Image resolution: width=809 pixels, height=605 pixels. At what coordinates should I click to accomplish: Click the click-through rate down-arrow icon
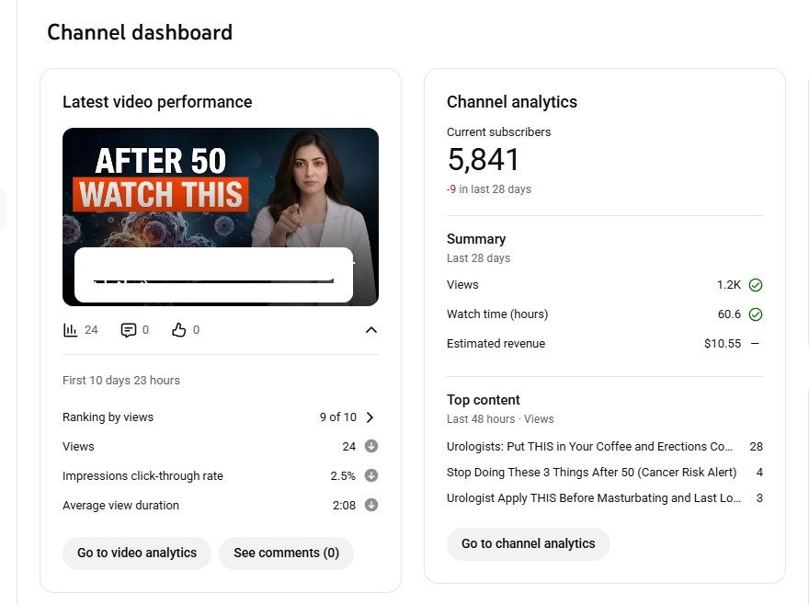(371, 476)
